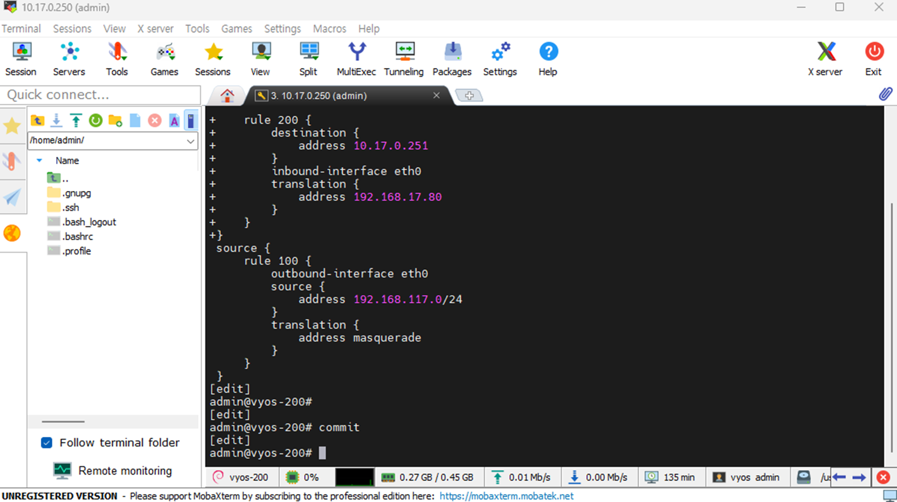Image resolution: width=897 pixels, height=502 pixels.
Task: Click the red delete file icon
Action: pyautogui.click(x=154, y=120)
